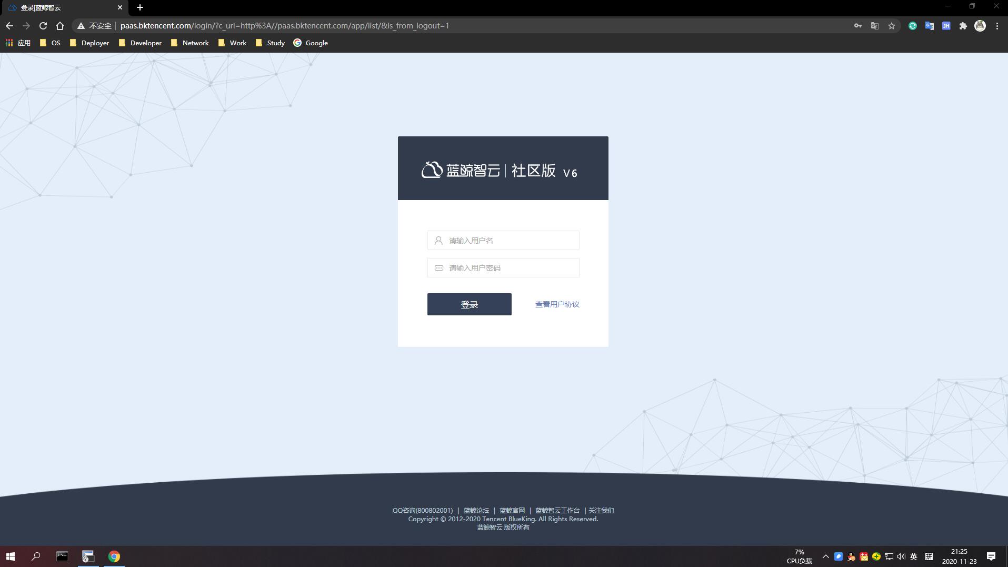This screenshot has height=567, width=1008.
Task: Open the 查看用户协议 link
Action: pyautogui.click(x=557, y=304)
